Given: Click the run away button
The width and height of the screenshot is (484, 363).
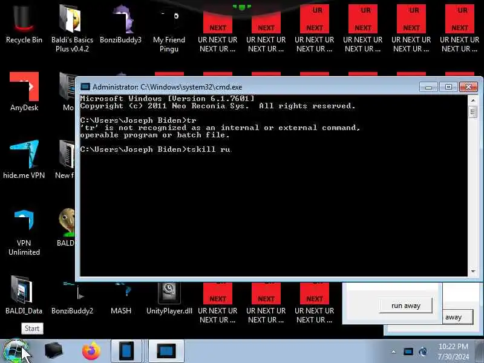Looking at the screenshot, I should coord(405,306).
